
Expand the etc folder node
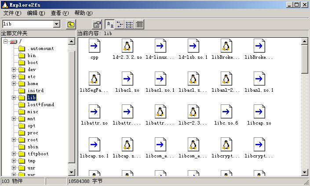tap(14, 76)
